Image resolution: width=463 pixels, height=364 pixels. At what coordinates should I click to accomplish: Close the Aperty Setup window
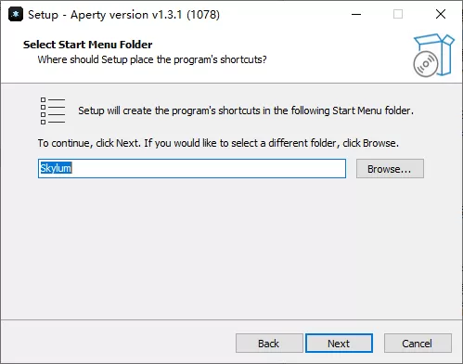[441, 14]
